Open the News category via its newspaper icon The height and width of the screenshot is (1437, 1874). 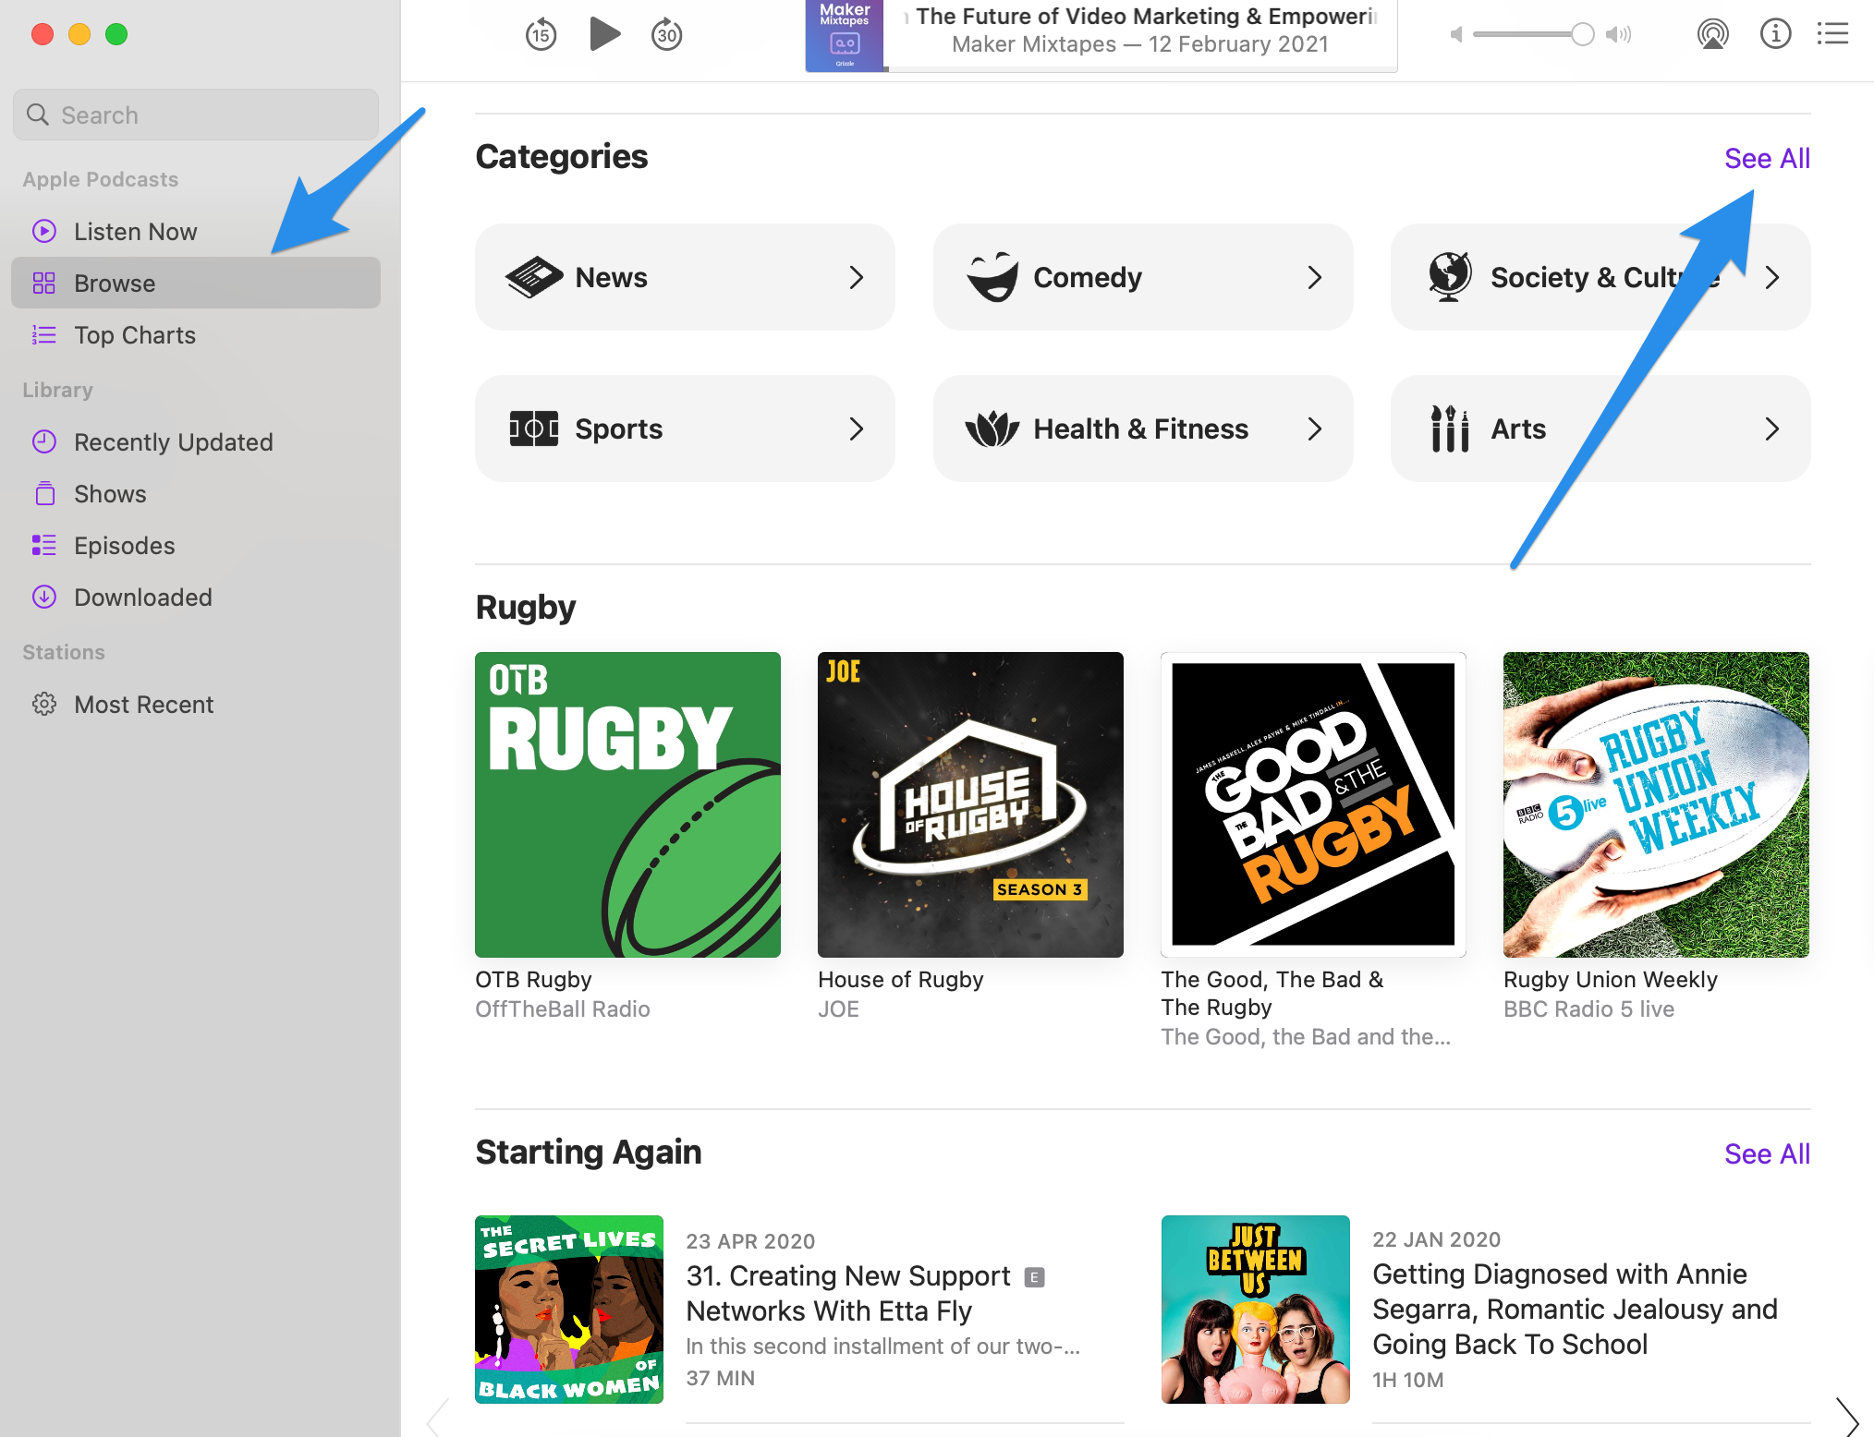click(536, 277)
